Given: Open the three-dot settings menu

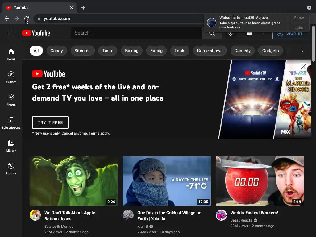Looking at the screenshot, I should click(x=264, y=34).
